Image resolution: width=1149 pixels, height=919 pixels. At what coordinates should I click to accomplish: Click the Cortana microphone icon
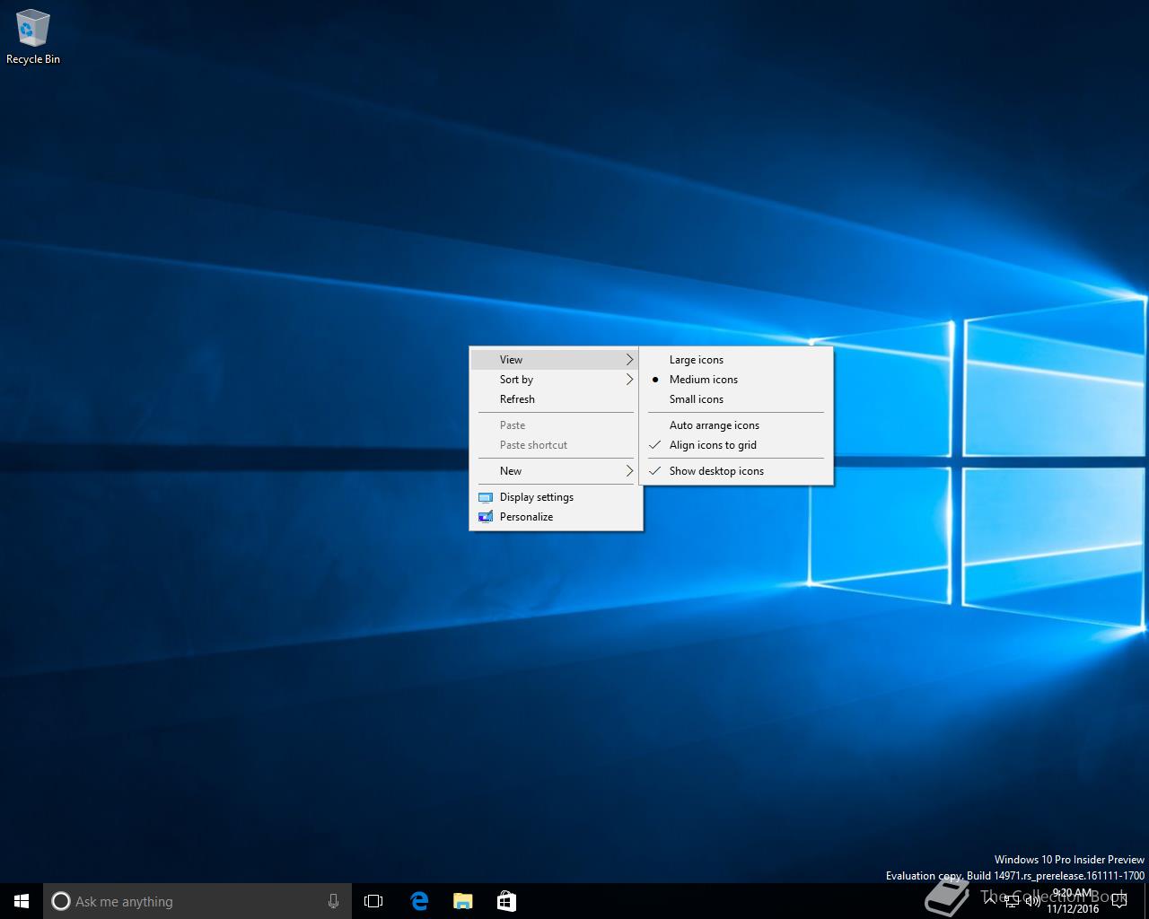pos(333,901)
